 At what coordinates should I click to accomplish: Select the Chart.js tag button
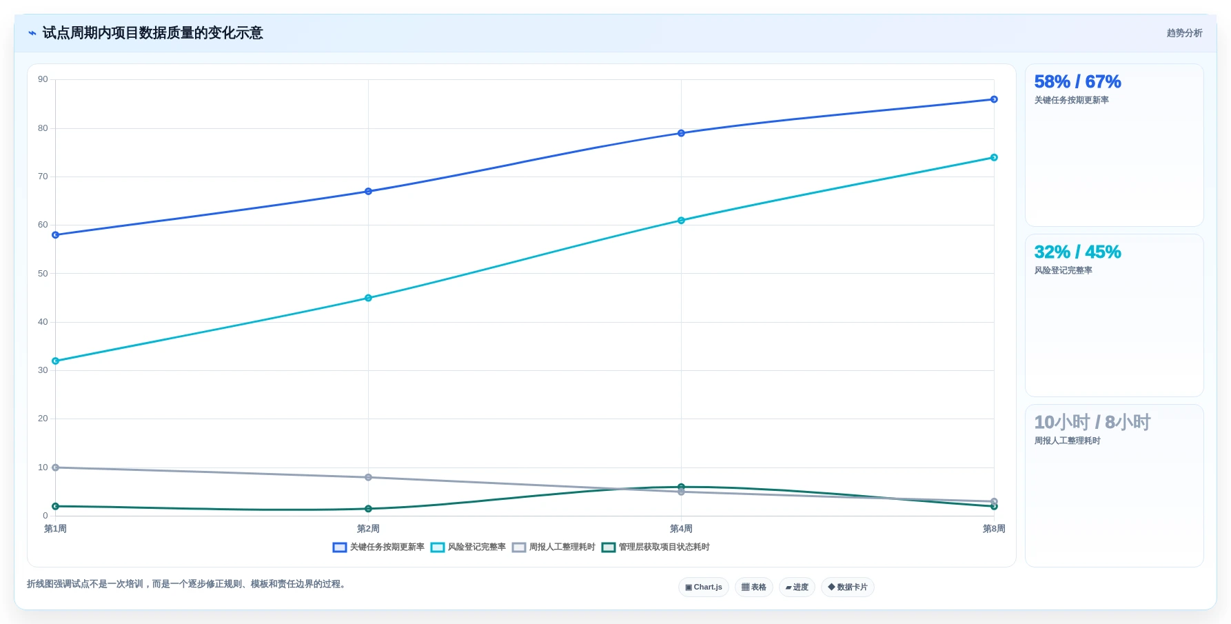(x=704, y=587)
